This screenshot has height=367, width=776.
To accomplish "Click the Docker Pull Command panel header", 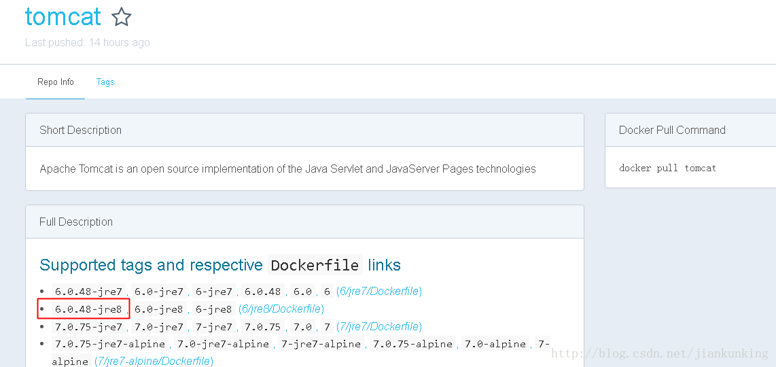I will click(x=691, y=130).
